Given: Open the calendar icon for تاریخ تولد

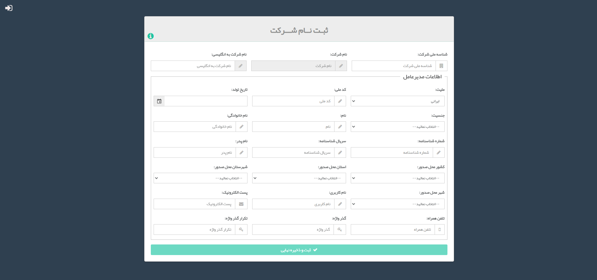Looking at the screenshot, I should (159, 101).
